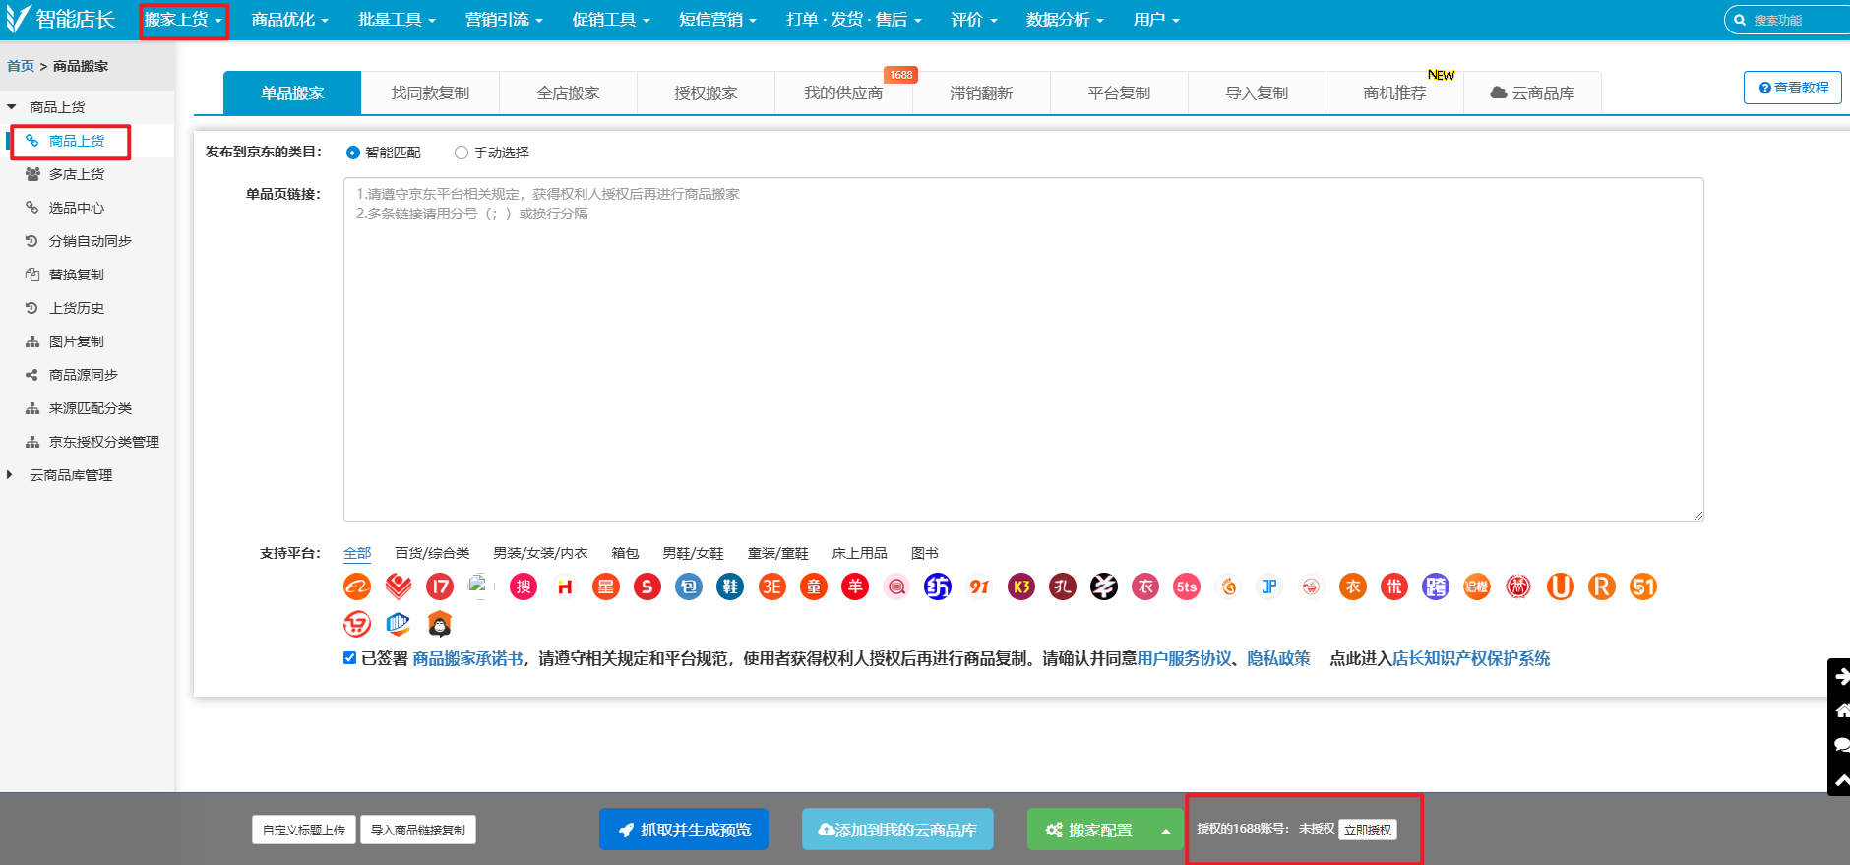Image resolution: width=1850 pixels, height=865 pixels.
Task: Click the orange Alibaba platform icon
Action: [x=357, y=587]
